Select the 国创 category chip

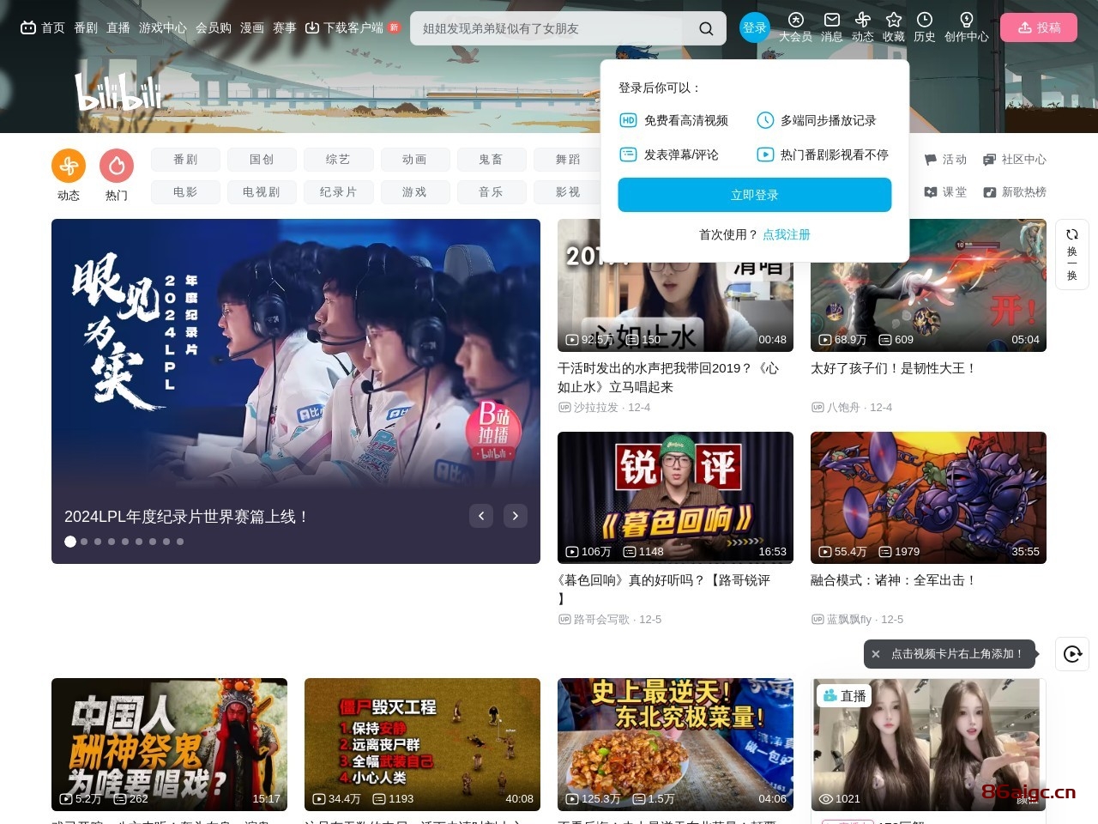[x=262, y=160]
